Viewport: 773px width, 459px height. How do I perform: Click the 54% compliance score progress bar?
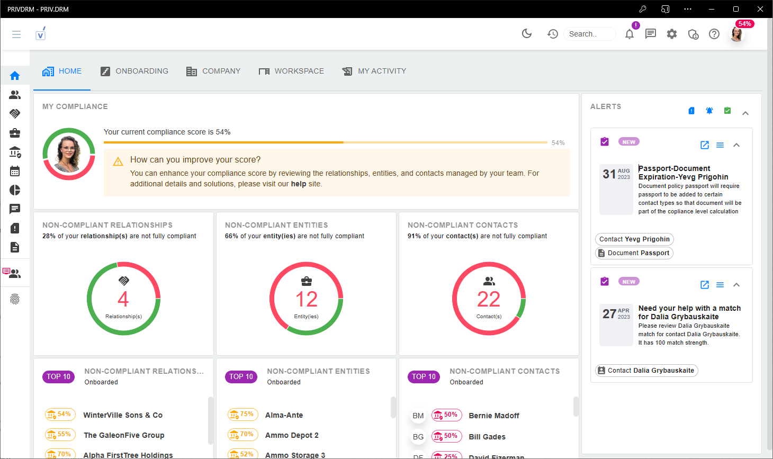point(326,142)
